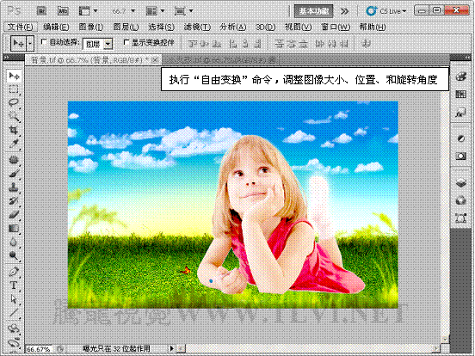
Task: Close the 背景.tif document tab
Action: pyautogui.click(x=155, y=60)
